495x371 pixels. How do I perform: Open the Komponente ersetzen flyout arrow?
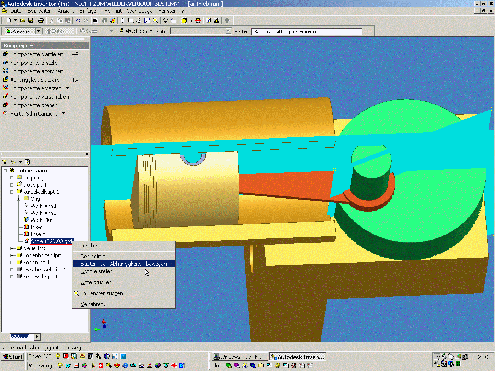tap(67, 88)
